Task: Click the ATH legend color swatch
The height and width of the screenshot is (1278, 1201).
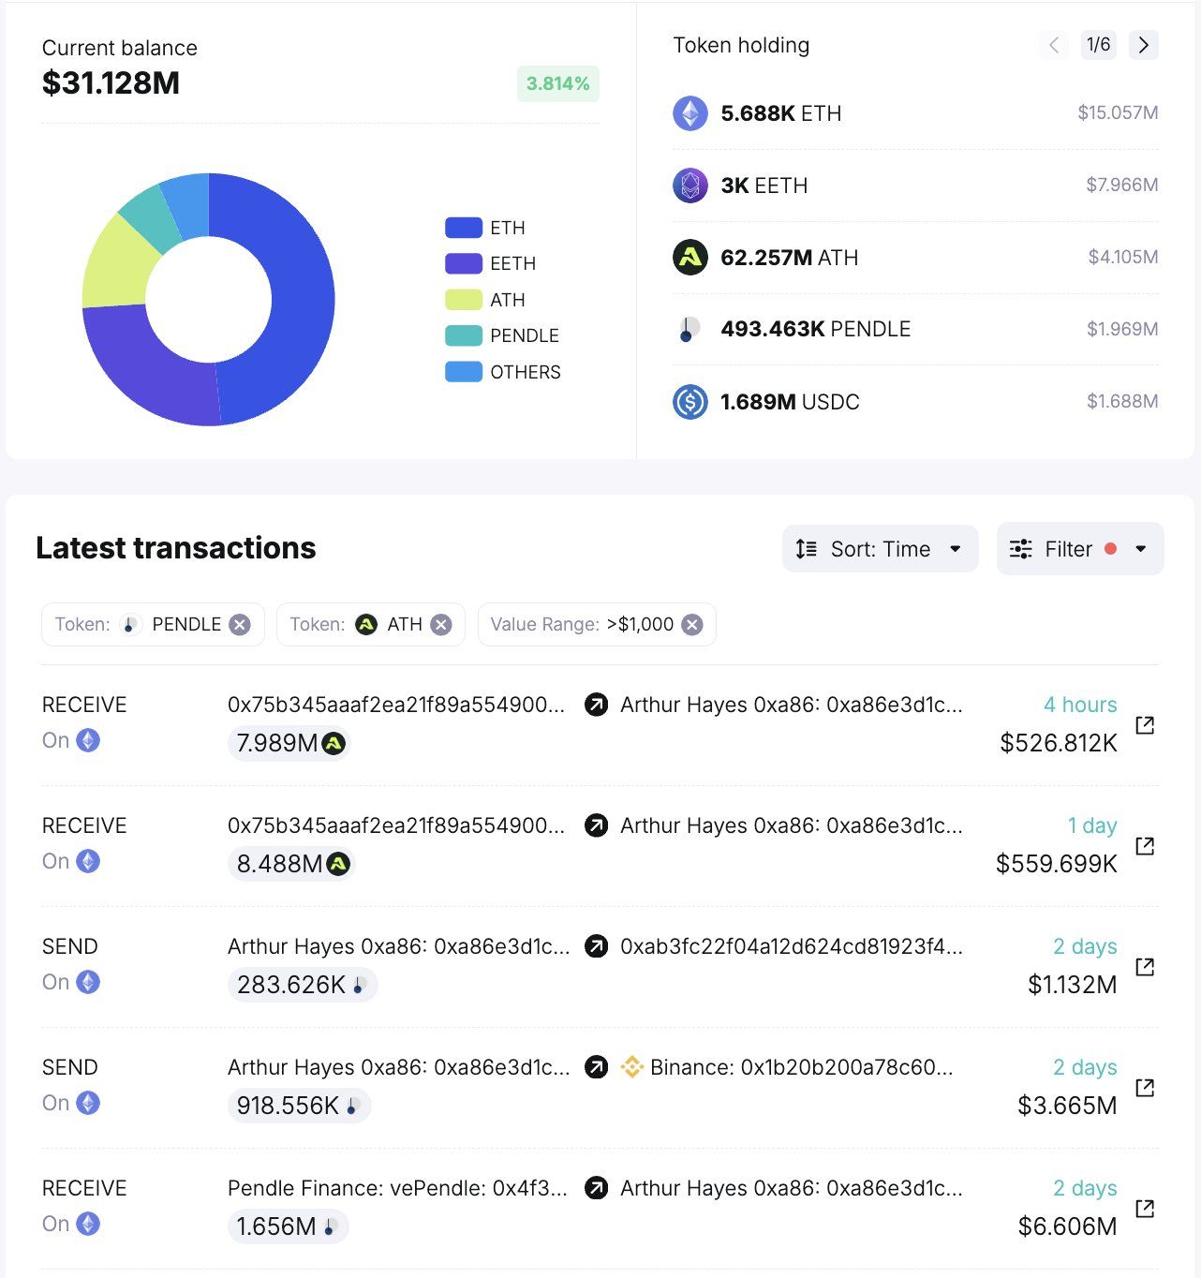Action: tap(463, 300)
